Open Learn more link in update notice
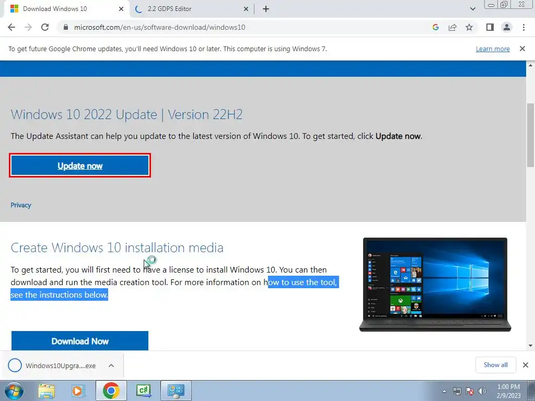Viewport: 535px width, 401px height. 493,49
